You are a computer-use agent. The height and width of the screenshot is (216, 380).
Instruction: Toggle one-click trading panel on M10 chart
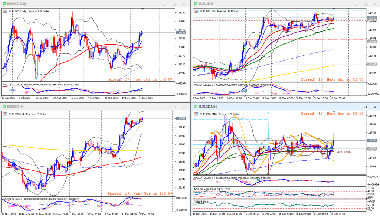click(x=196, y=114)
